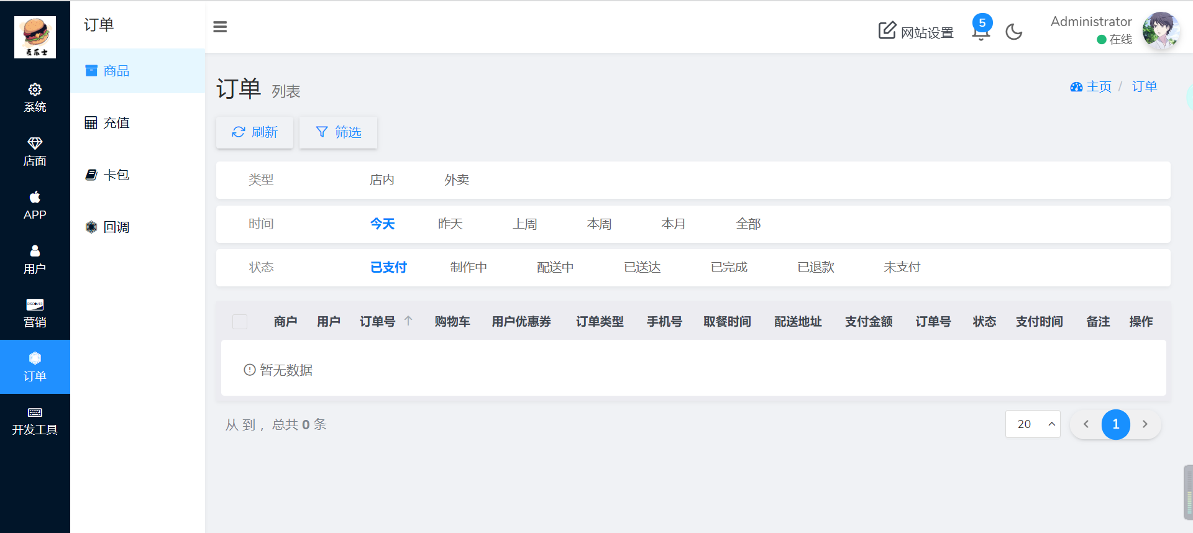This screenshot has height=533, width=1193.
Task: Filter status by 配送中
Action: [555, 267]
